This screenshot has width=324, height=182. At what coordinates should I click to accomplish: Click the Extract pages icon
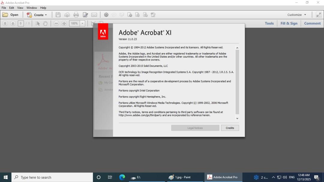(145, 15)
